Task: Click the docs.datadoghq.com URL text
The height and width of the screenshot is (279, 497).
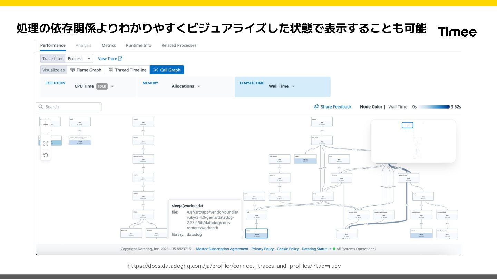Action: [x=234, y=266]
